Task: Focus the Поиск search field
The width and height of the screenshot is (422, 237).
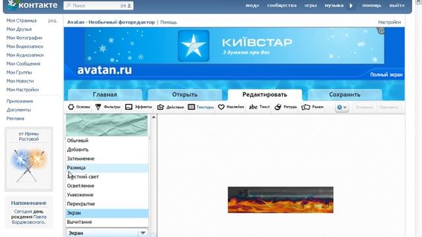Action: (98, 6)
